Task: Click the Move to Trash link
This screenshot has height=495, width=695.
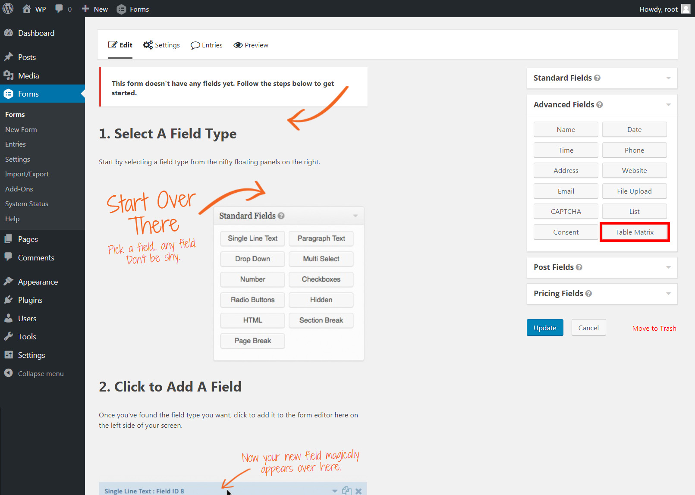Action: pyautogui.click(x=654, y=328)
